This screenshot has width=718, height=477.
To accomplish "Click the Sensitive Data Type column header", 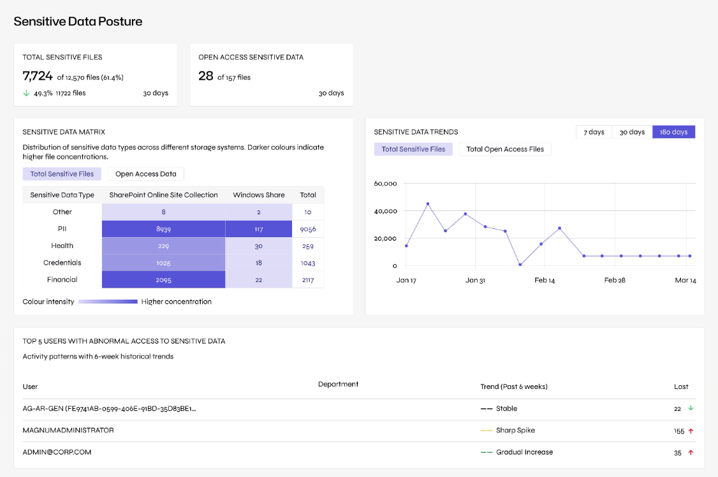I will pyautogui.click(x=62, y=195).
